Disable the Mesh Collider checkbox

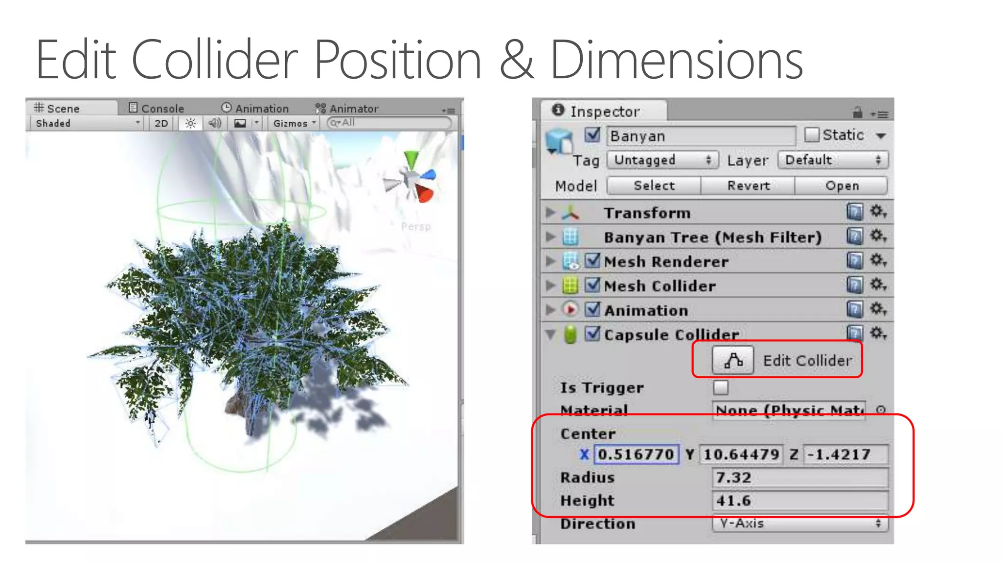click(x=592, y=285)
